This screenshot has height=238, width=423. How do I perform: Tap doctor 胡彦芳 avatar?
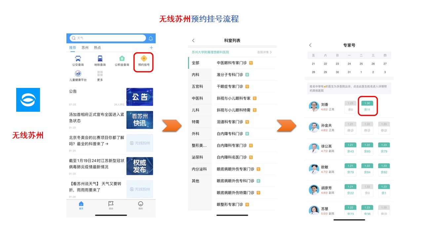click(314, 190)
